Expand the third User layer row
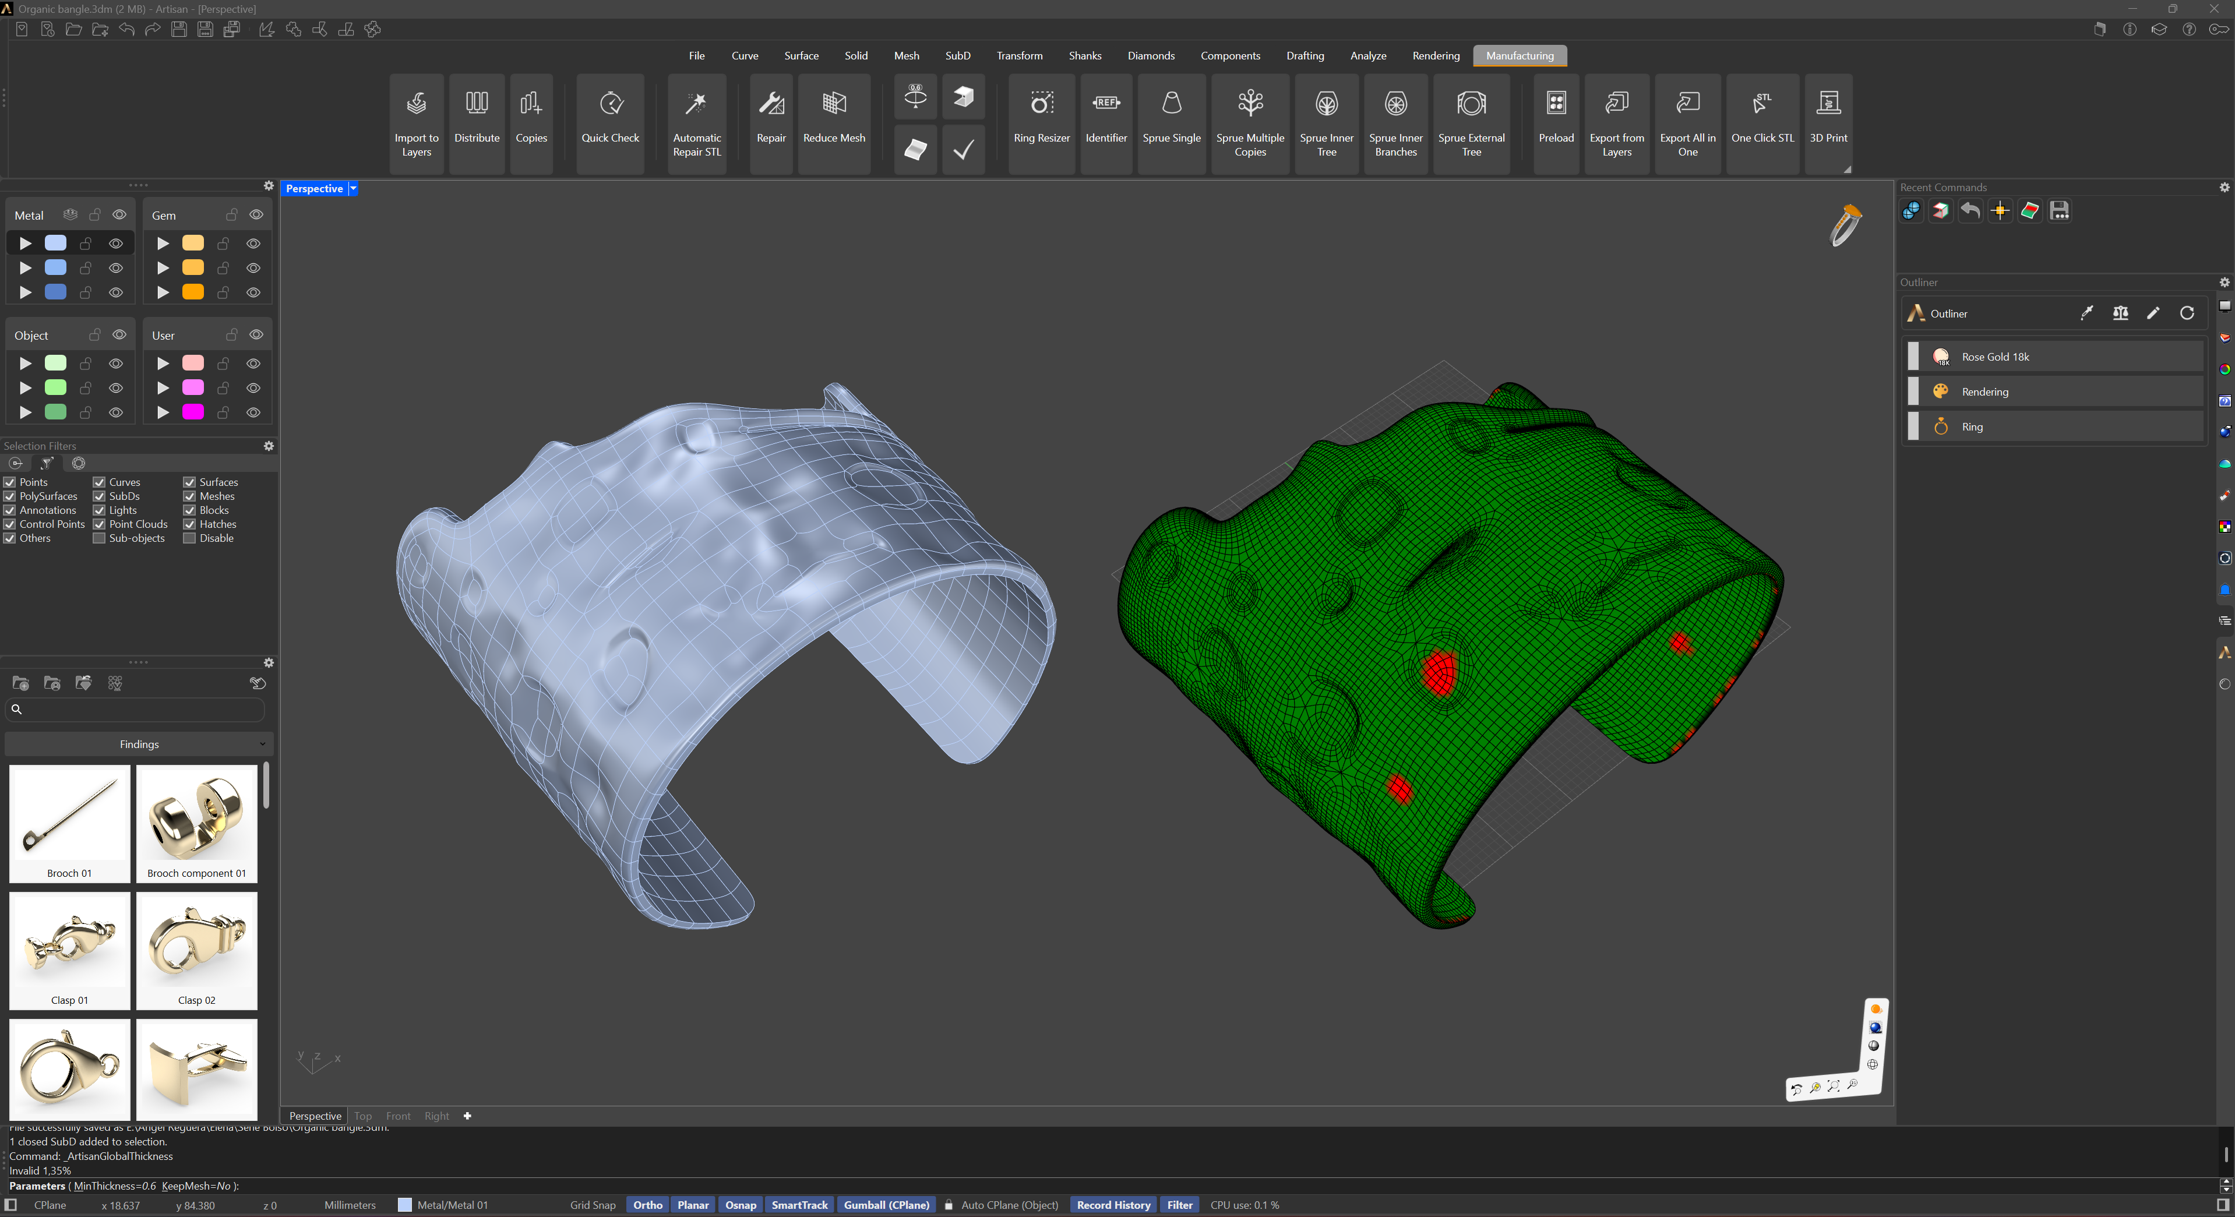Viewport: 2235px width, 1217px height. [x=162, y=412]
